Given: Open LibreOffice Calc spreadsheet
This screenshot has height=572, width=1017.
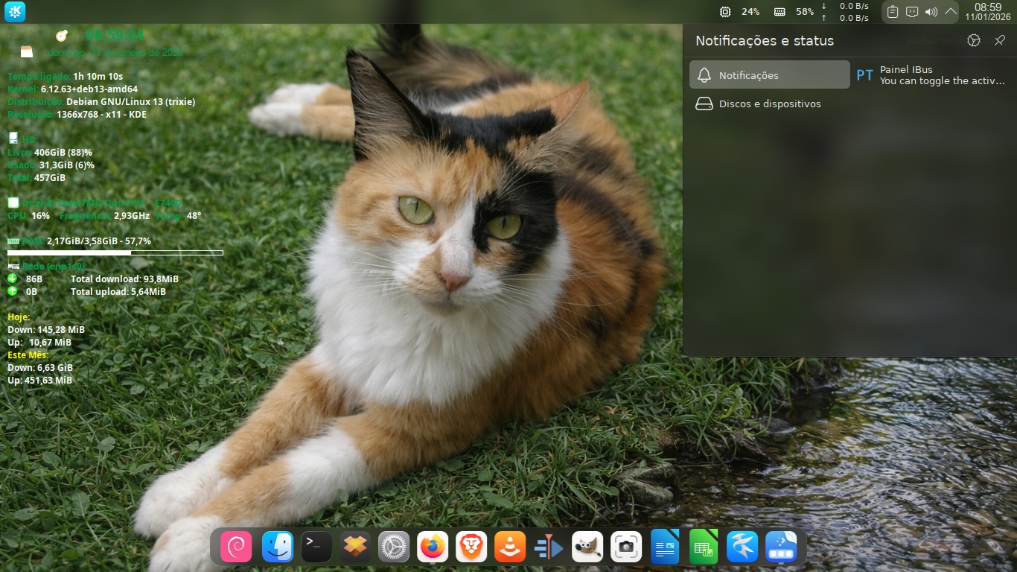Looking at the screenshot, I should pyautogui.click(x=704, y=547).
